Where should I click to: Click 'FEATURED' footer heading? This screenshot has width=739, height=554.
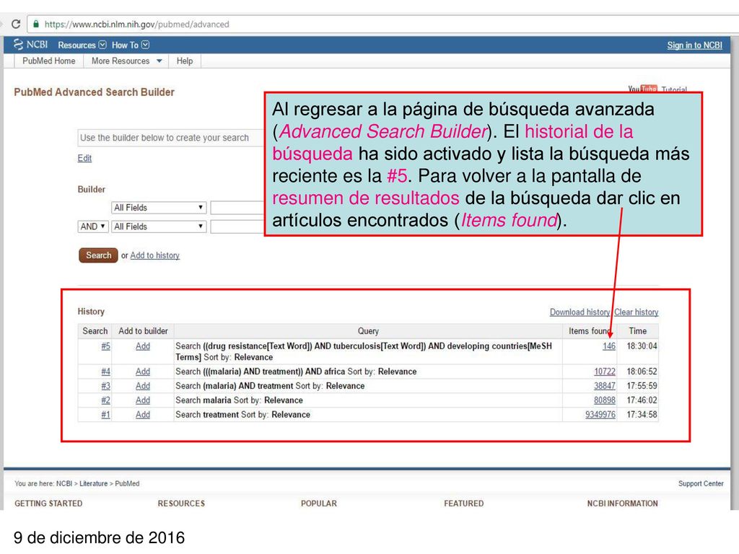[464, 504]
